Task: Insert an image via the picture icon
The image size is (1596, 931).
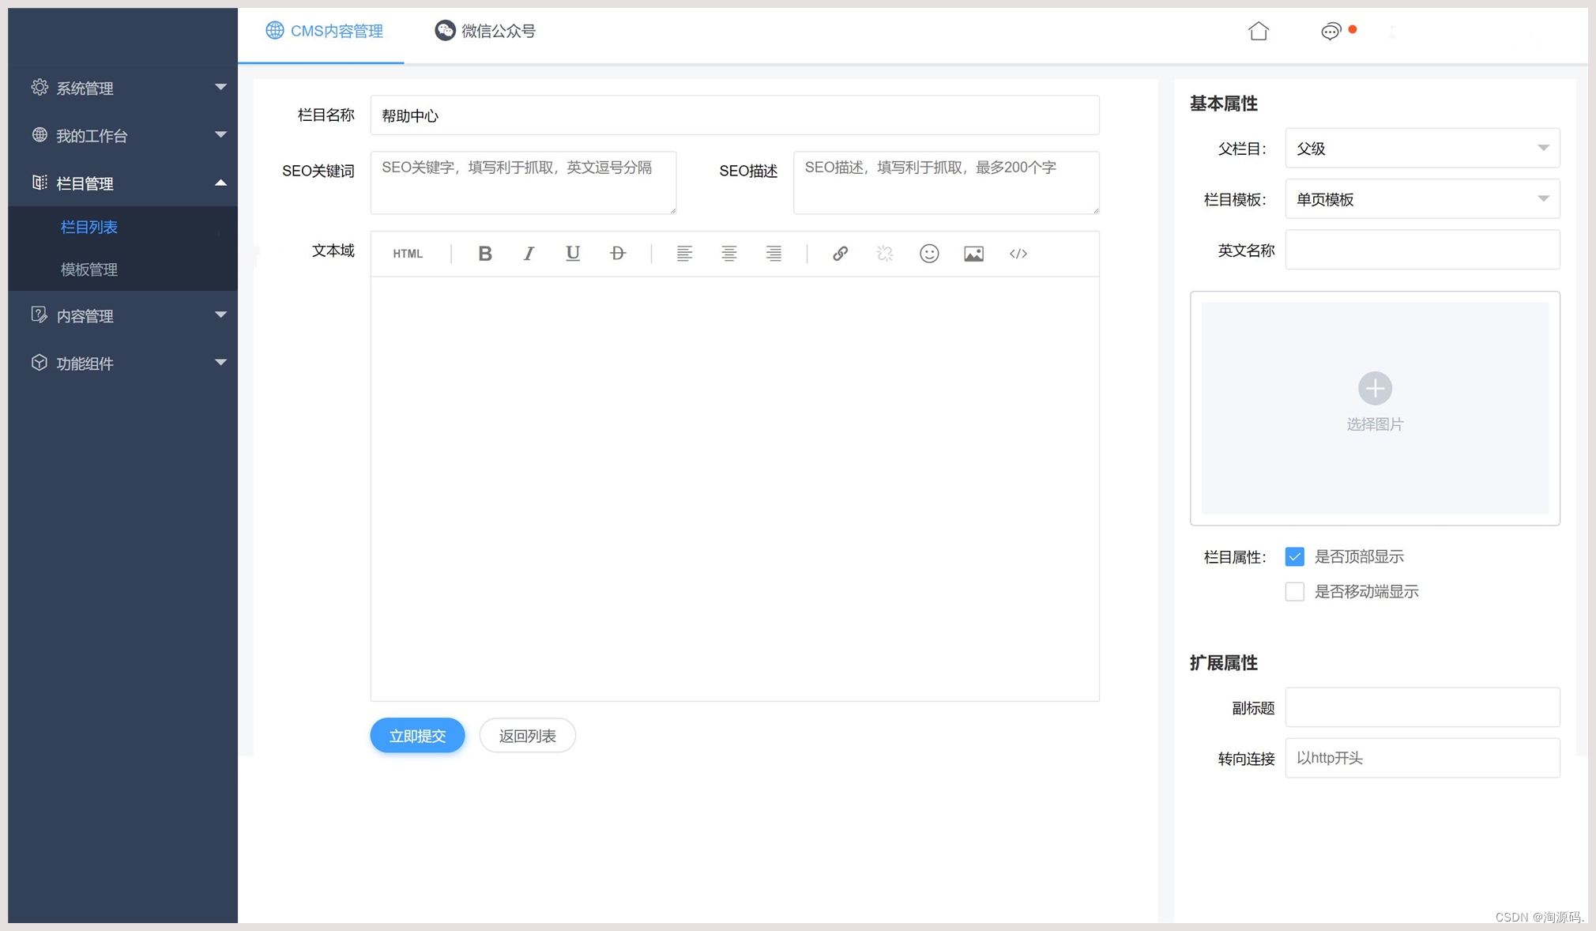Action: point(973,254)
